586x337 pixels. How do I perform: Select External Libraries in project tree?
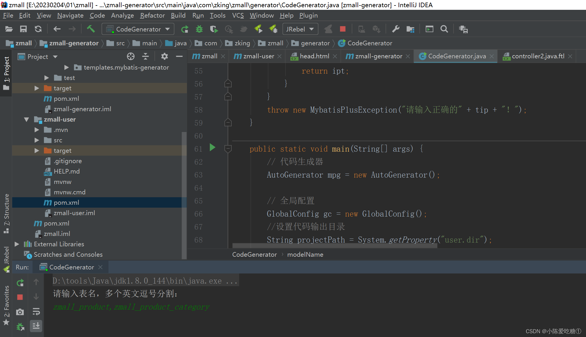(59, 244)
